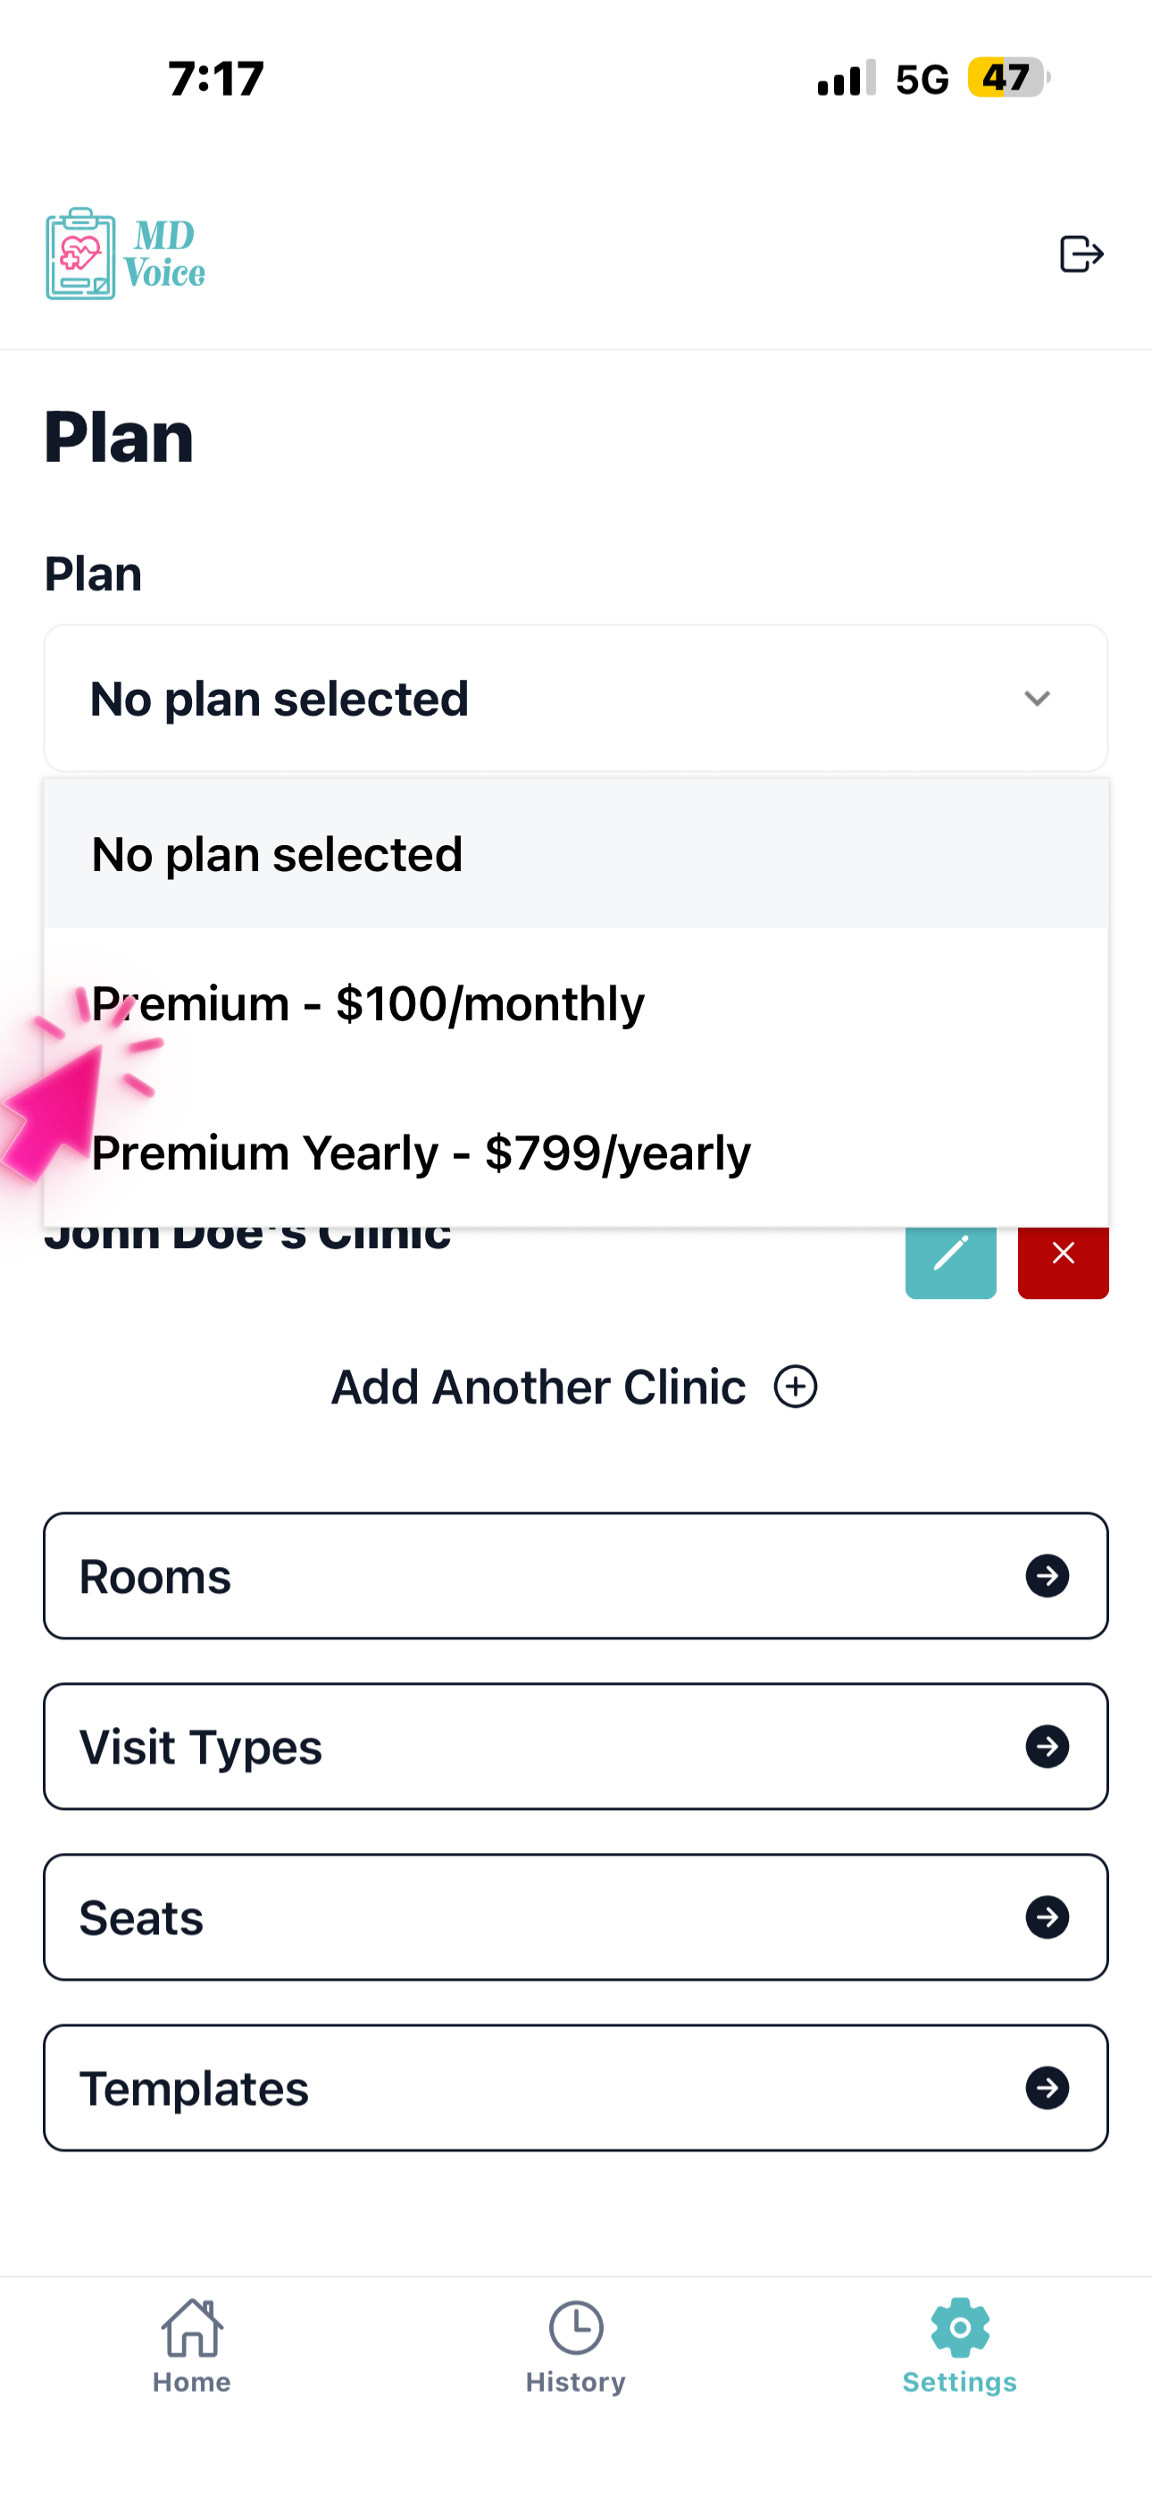Select the Premium - $100/monthly option

click(369, 1003)
